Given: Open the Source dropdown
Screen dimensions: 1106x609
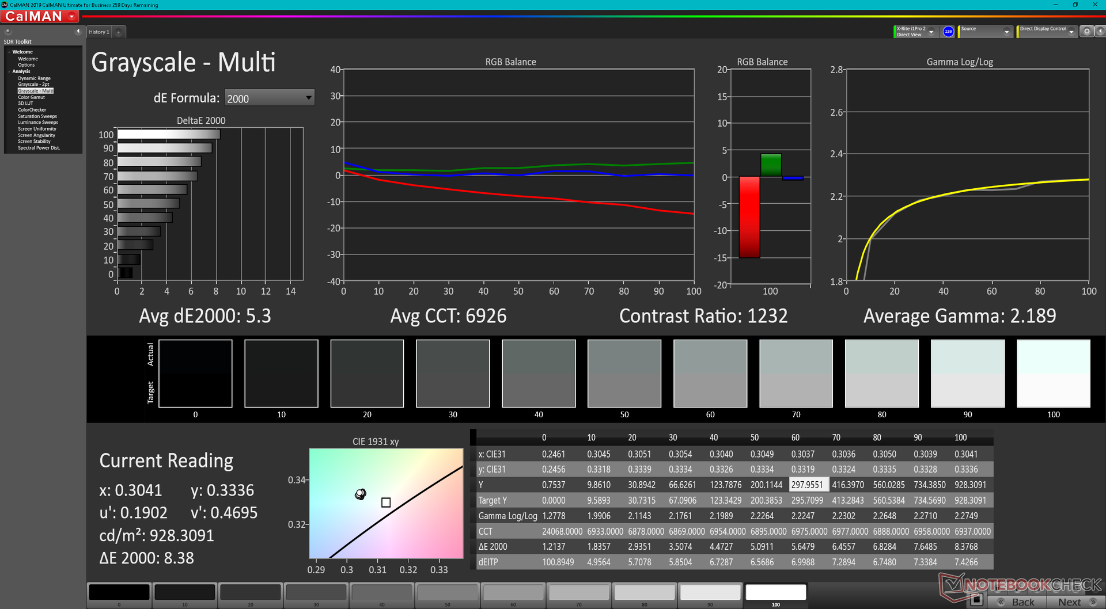Looking at the screenshot, I should click(x=1006, y=32).
